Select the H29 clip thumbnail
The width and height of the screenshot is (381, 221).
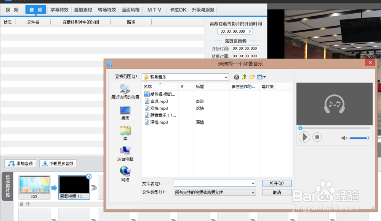pyautogui.click(x=34, y=187)
